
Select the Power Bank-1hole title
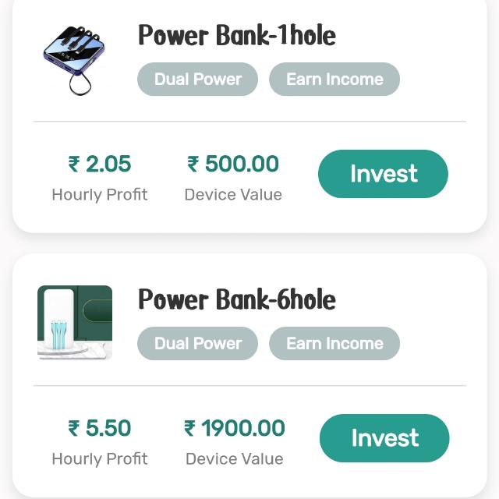click(236, 35)
